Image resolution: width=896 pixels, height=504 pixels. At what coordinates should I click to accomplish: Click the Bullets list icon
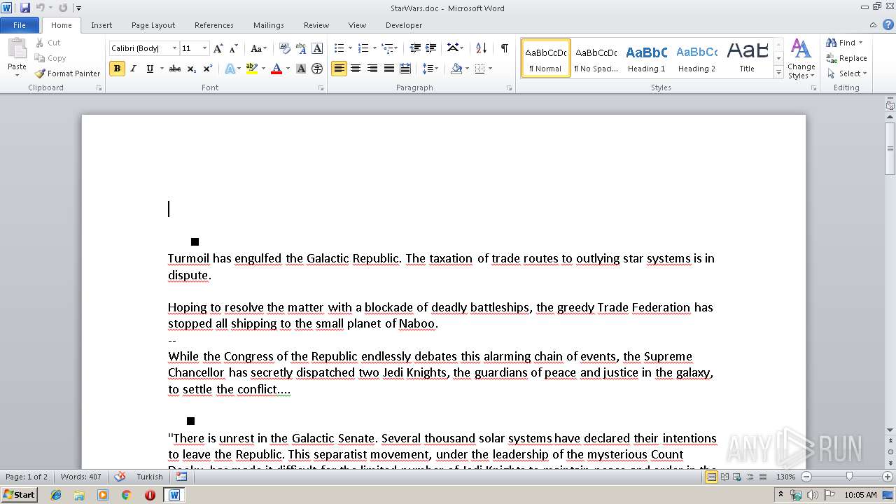coord(339,48)
